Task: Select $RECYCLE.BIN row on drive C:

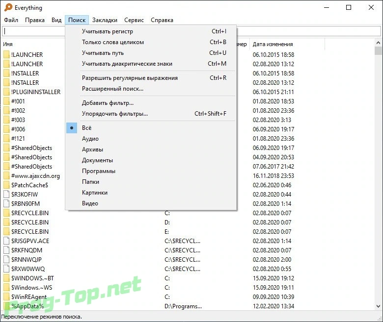Action: 188,213
